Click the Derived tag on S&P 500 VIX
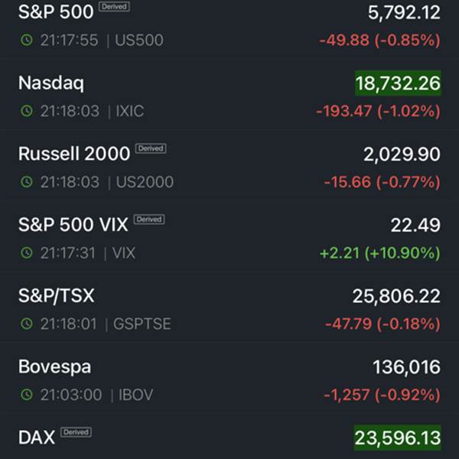Screen dimensions: 459x459 [x=149, y=220]
